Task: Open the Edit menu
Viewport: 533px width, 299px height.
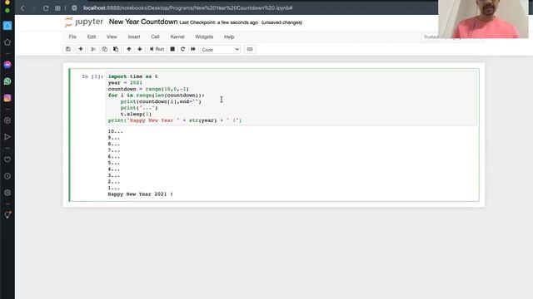Action: [92, 37]
